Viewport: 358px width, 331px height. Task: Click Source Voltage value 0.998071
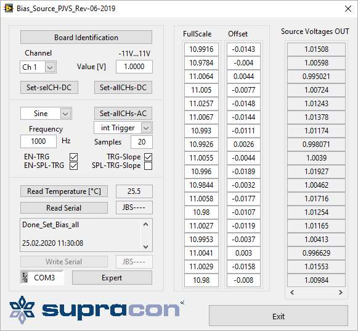[316, 144]
